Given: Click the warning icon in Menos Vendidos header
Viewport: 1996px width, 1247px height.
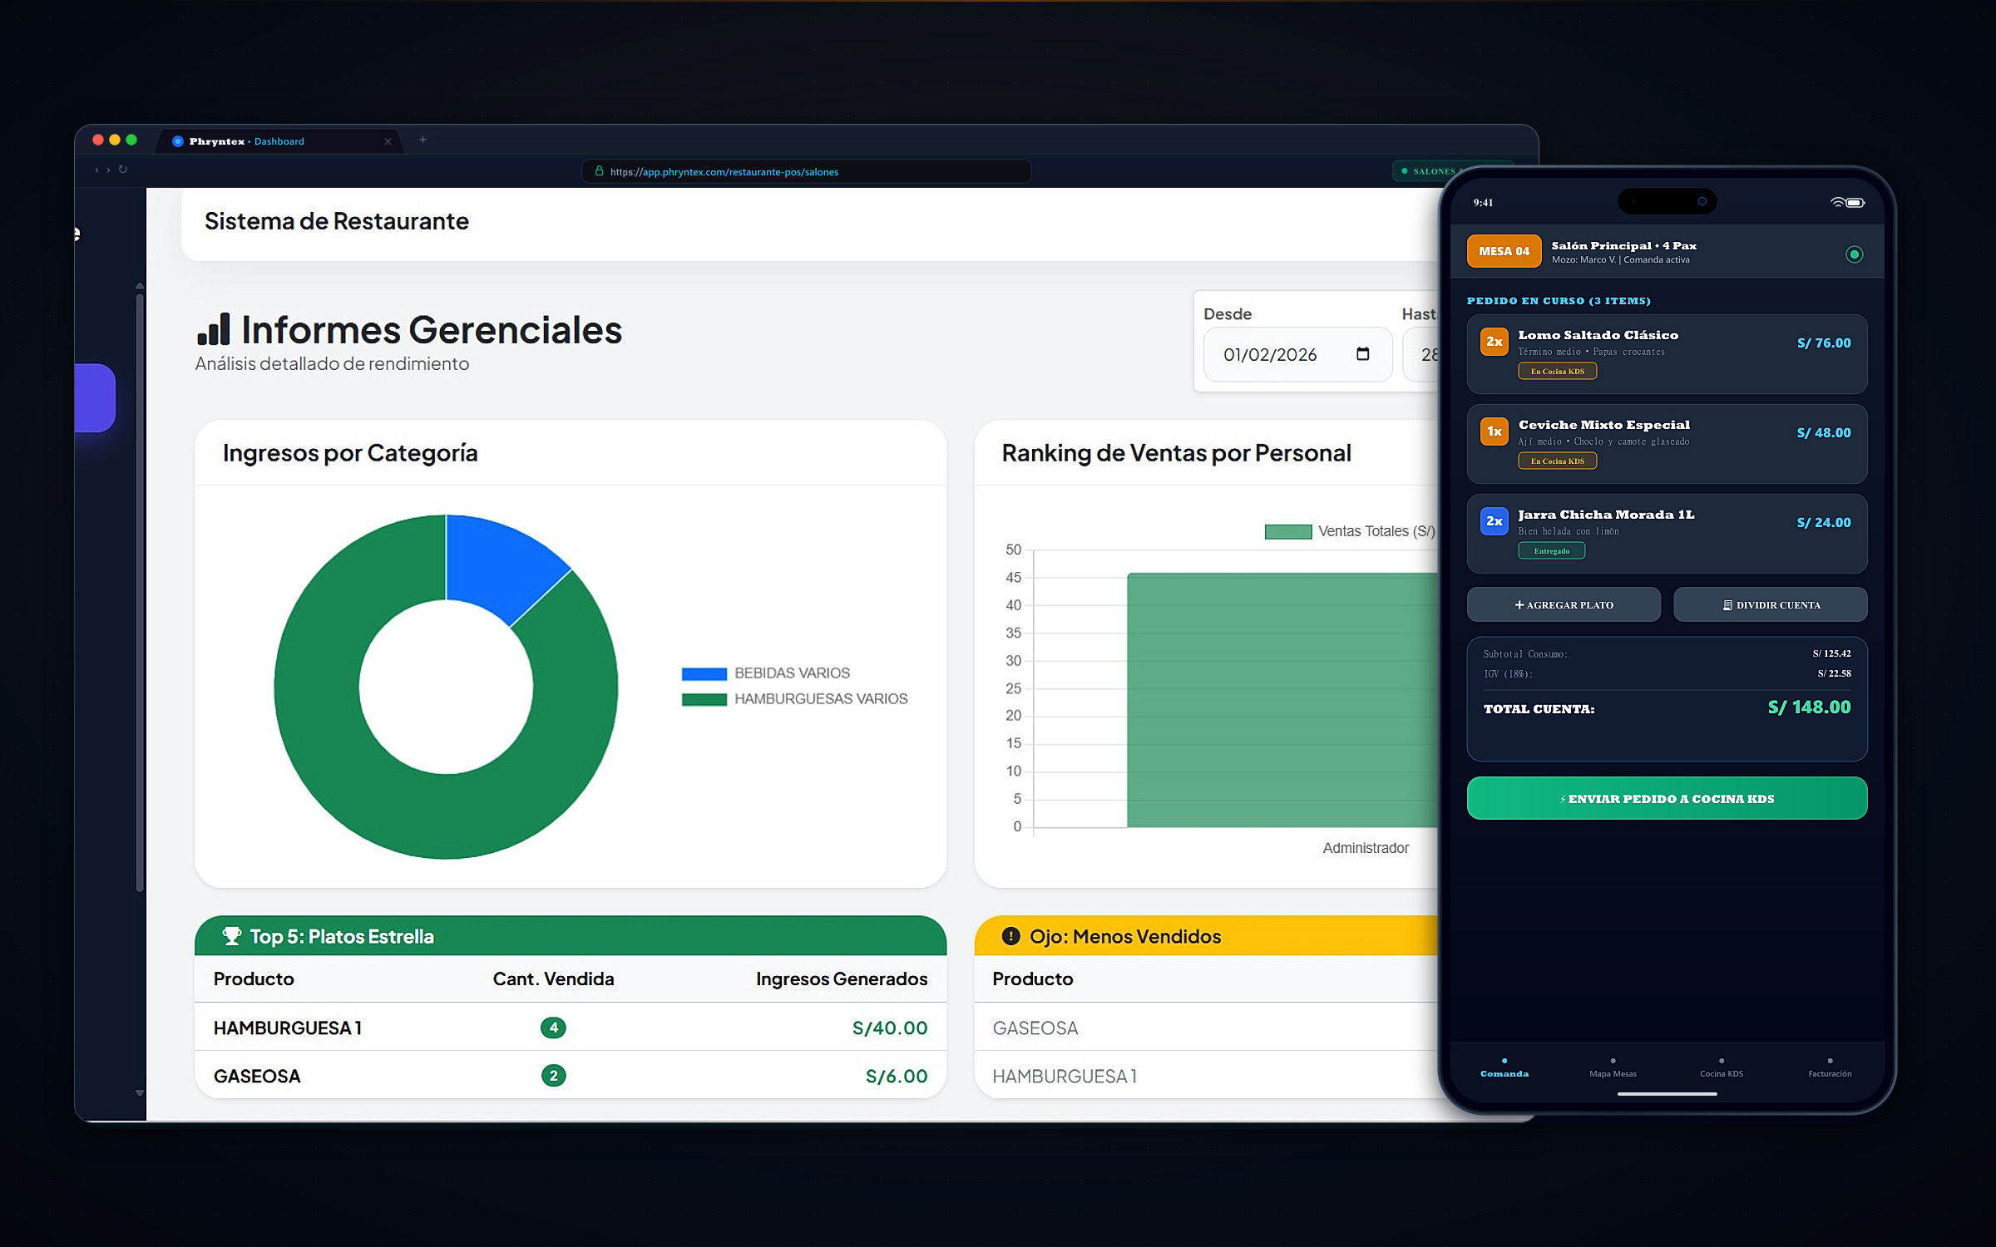Looking at the screenshot, I should [x=1010, y=936].
